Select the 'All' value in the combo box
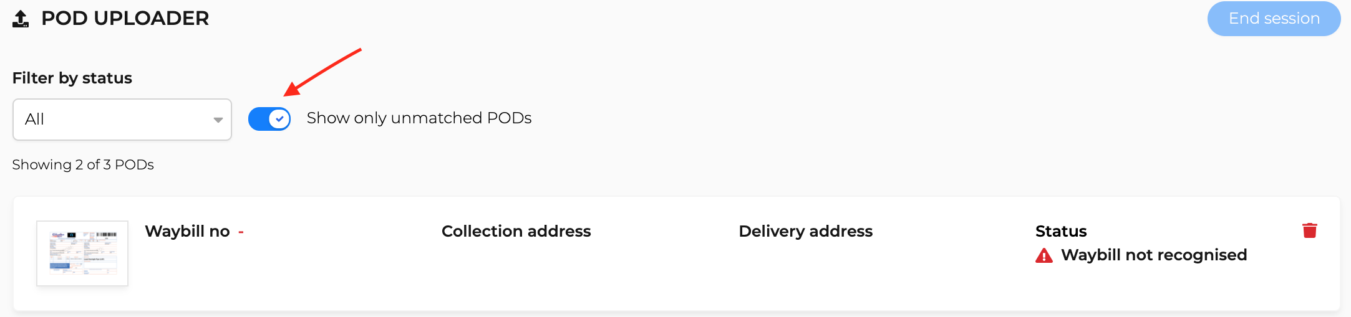 tap(35, 119)
